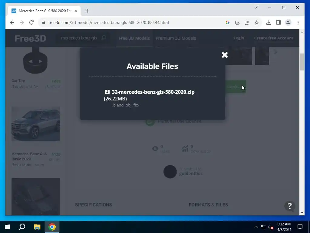Click the Free3D logo
Viewport: 310px width, 233px height.
pyautogui.click(x=30, y=38)
